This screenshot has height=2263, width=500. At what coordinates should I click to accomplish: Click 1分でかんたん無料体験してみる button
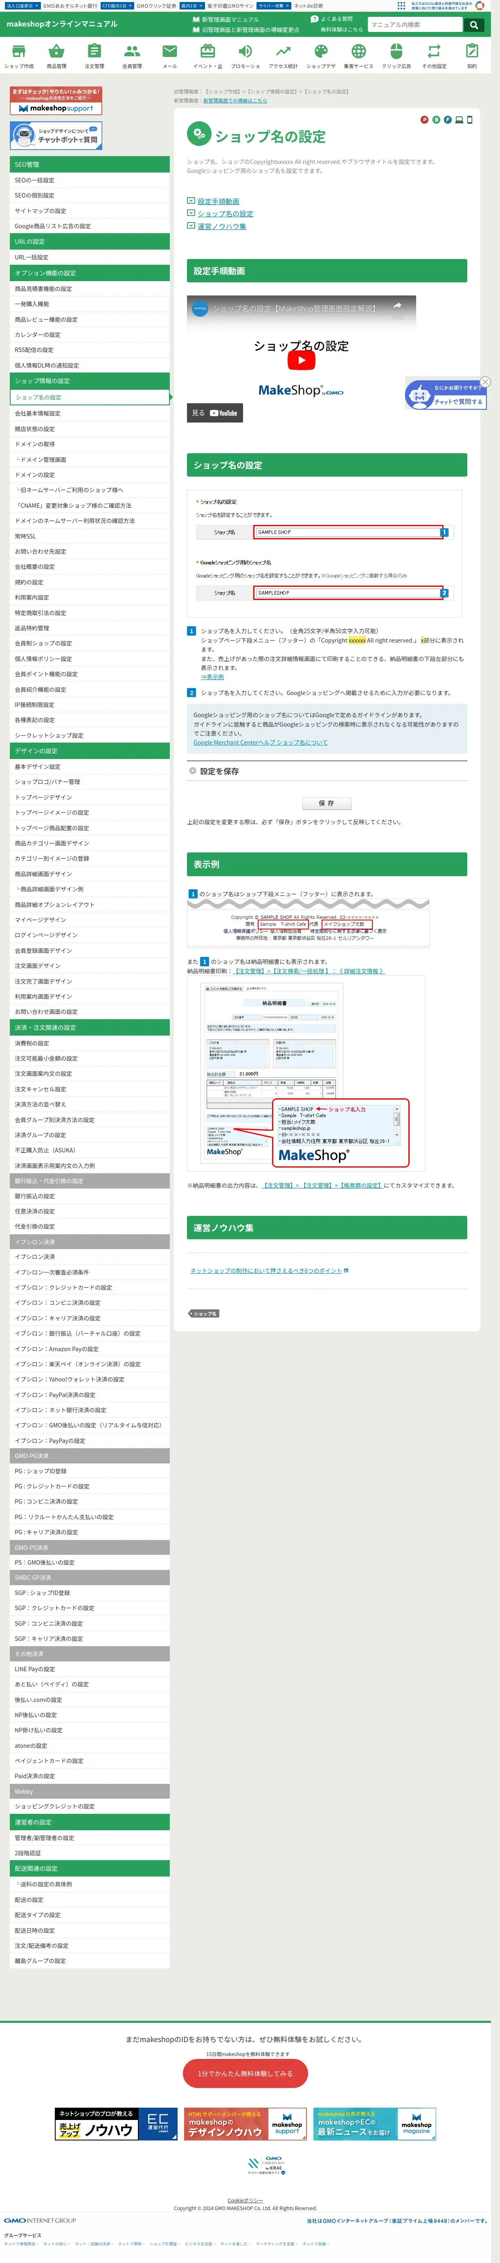(x=245, y=2072)
